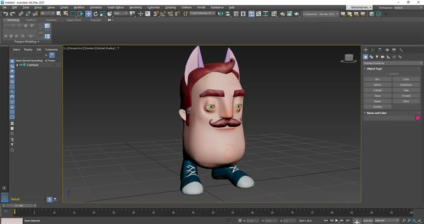
Task: Create a Teapot primitive
Action: coord(377,101)
